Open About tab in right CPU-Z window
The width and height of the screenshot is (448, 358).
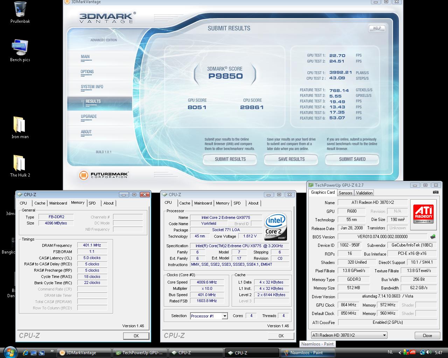pyautogui.click(x=253, y=203)
